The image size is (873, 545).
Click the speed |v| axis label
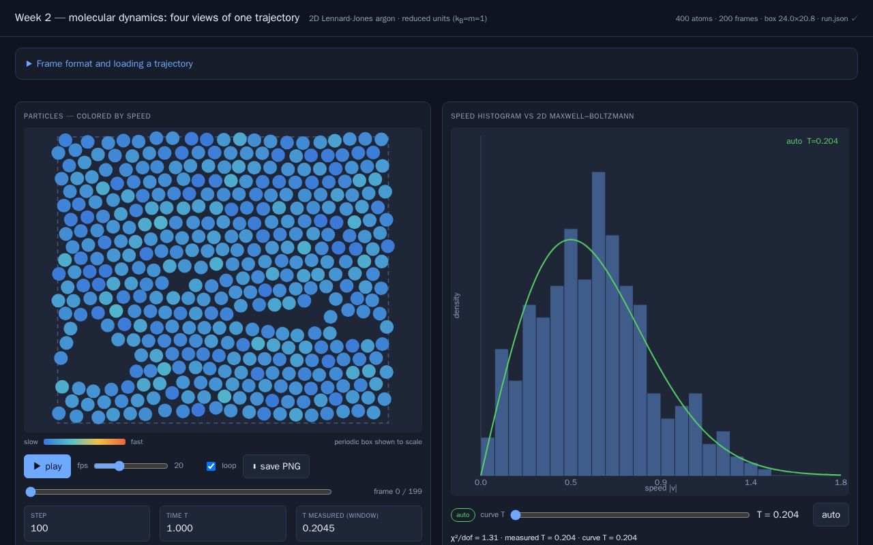[661, 488]
